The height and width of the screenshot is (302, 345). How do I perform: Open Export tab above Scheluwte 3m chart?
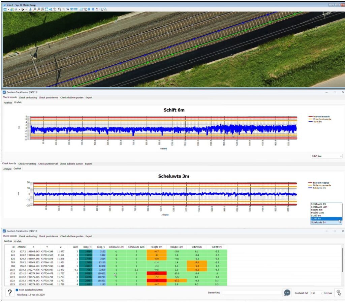[88, 164]
